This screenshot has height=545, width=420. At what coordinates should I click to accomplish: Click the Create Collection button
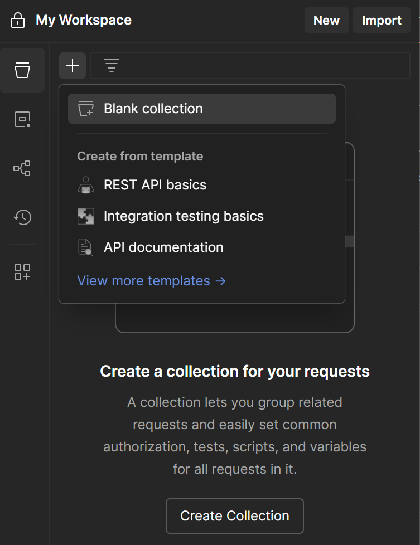[x=234, y=516]
